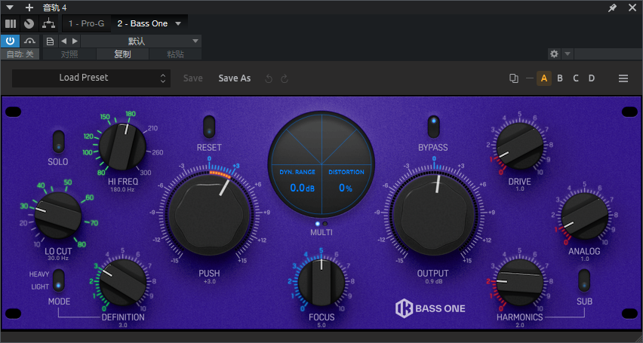Click the IK BASS ONE logo
The height and width of the screenshot is (343, 643).
[430, 308]
